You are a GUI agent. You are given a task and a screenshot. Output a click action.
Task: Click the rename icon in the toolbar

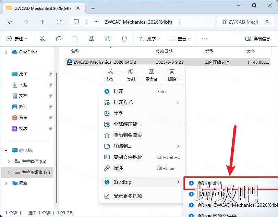(92, 39)
